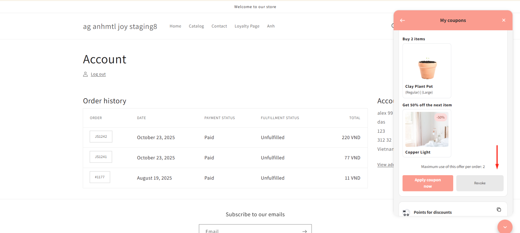Click the Log out link

(98, 74)
